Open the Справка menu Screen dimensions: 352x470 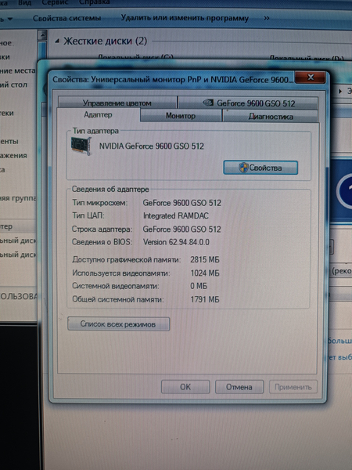(x=95, y=2)
